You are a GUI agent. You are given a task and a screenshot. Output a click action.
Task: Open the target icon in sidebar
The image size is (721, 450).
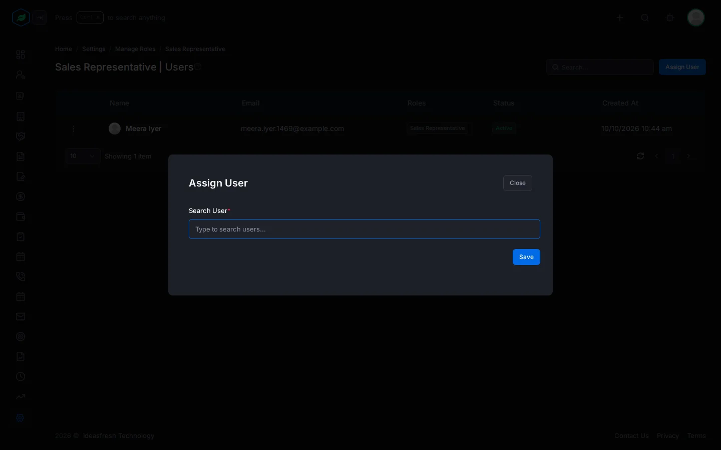tap(21, 336)
